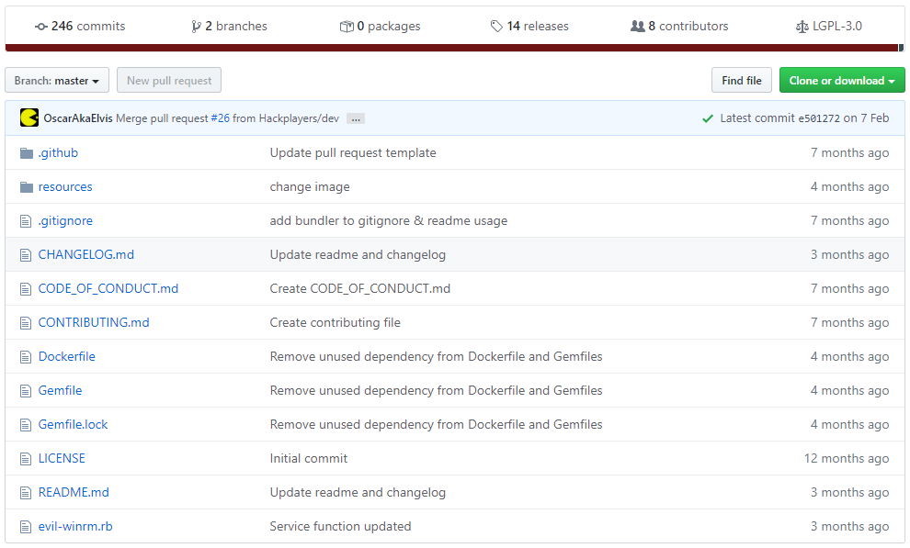Open the LICENSE file link
The height and width of the screenshot is (548, 910).
coord(62,459)
